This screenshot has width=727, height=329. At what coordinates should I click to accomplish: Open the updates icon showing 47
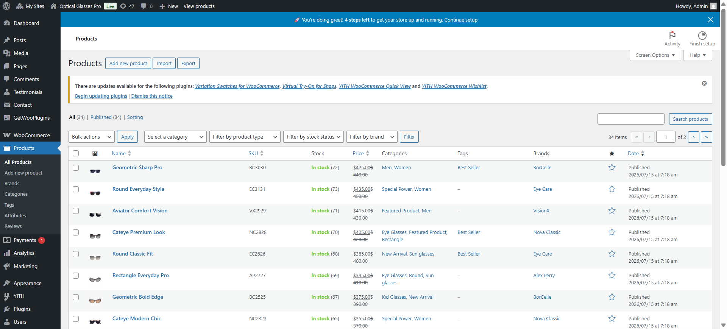127,6
